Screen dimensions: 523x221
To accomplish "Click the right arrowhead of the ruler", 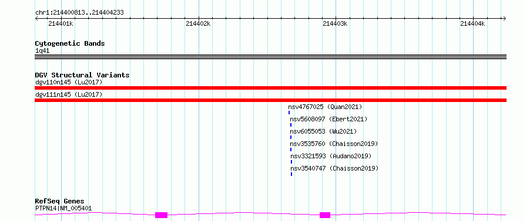I will pos(505,18).
